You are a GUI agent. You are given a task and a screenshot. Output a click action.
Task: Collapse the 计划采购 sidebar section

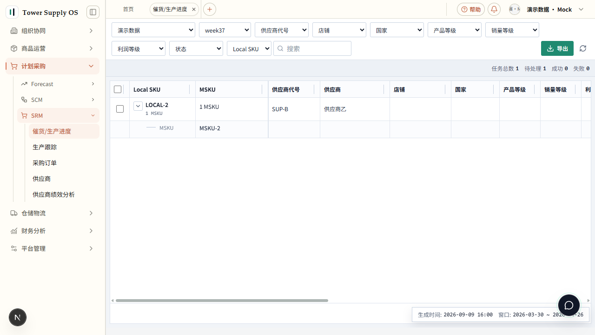point(53,66)
